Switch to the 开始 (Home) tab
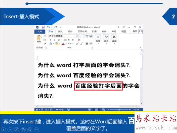Screen dimensions: 177x133 point(51,31)
